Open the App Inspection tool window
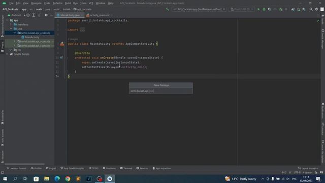 pyautogui.click(x=161, y=168)
